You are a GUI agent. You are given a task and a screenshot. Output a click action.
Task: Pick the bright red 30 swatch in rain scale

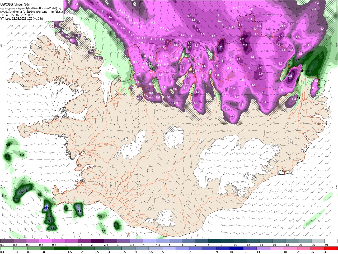pos(331,248)
